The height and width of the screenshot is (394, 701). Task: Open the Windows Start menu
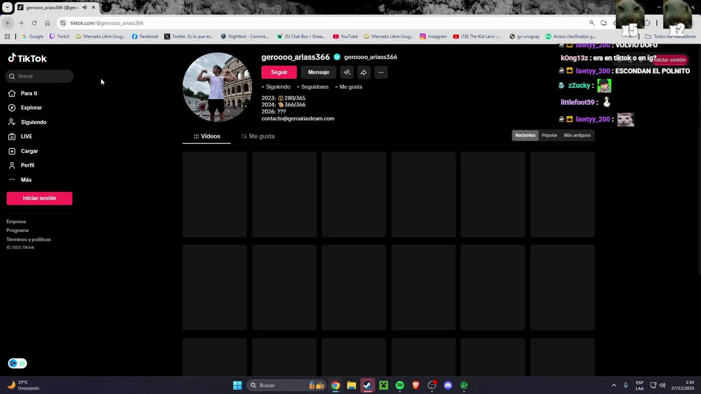tap(237, 385)
